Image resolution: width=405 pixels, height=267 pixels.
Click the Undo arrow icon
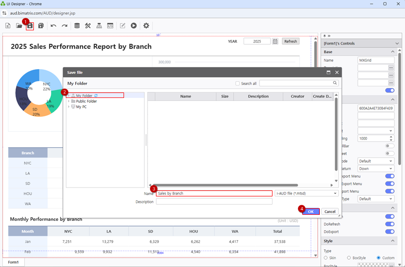[53, 26]
